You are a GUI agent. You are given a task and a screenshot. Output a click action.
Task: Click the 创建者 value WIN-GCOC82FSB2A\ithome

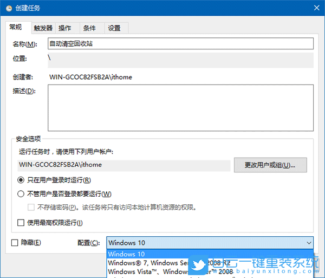click(90, 77)
